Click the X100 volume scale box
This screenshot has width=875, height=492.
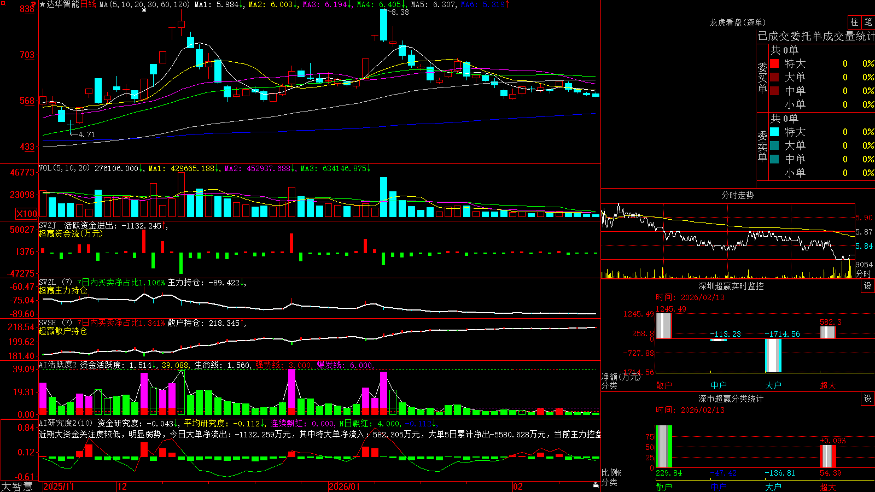point(27,214)
